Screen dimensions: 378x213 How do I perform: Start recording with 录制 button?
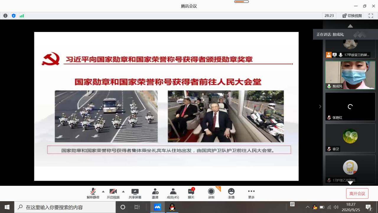coord(211,193)
